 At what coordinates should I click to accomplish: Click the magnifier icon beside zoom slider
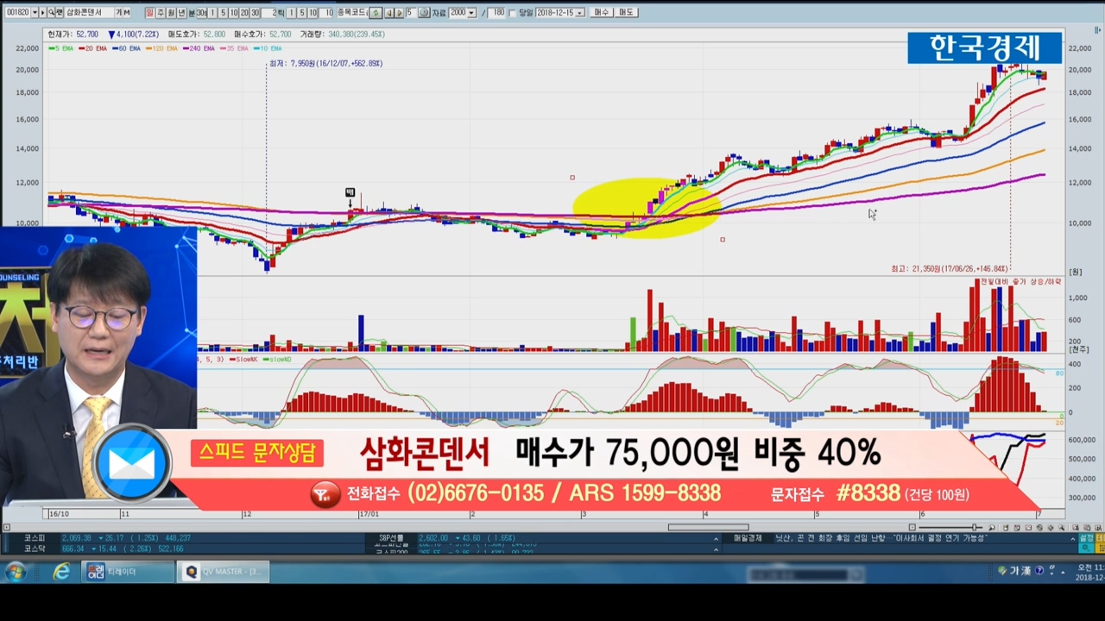click(992, 527)
